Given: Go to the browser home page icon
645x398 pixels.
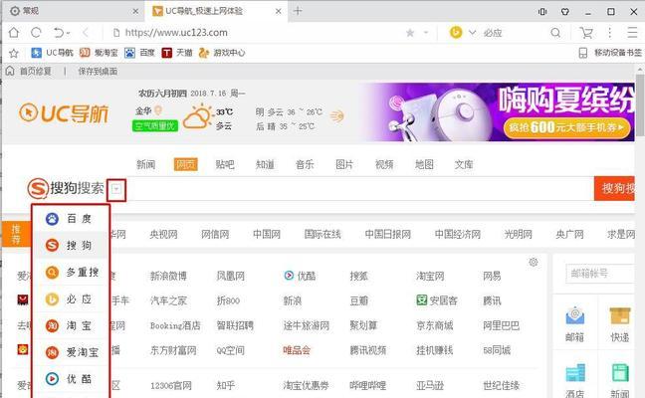Looking at the screenshot, I should [x=14, y=33].
